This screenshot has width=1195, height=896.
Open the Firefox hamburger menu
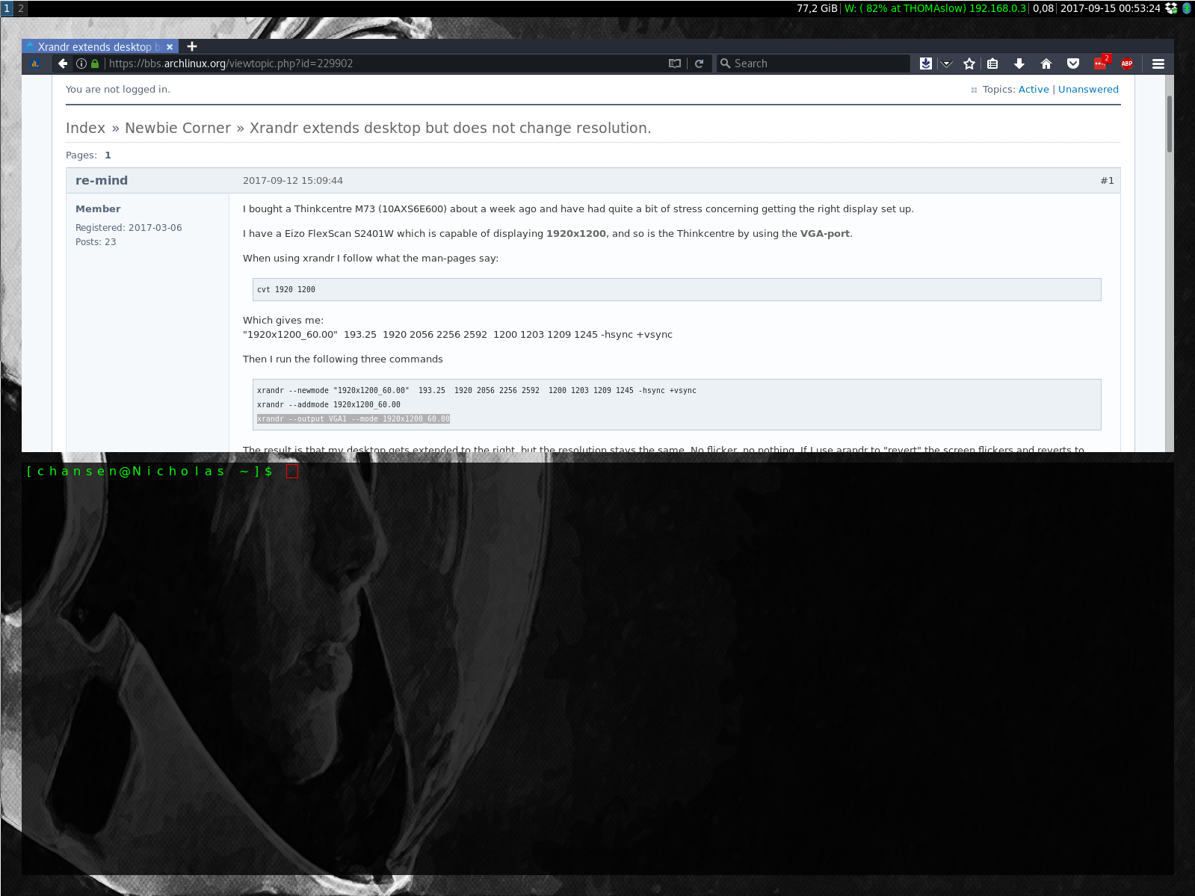tap(1158, 64)
